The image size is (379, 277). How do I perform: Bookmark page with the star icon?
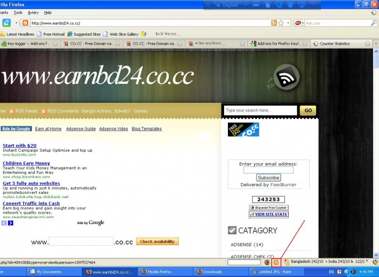click(x=281, y=23)
